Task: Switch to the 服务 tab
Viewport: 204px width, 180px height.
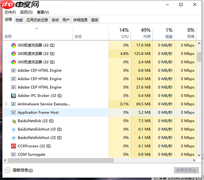Action: pyautogui.click(x=95, y=20)
